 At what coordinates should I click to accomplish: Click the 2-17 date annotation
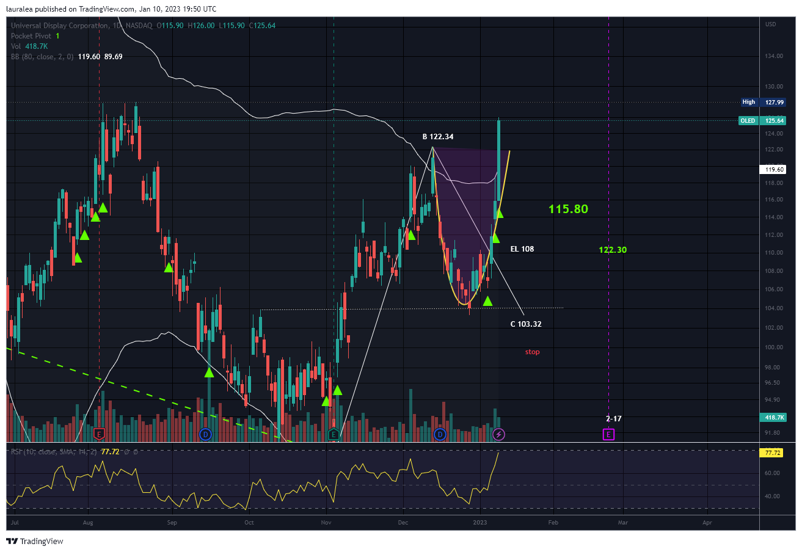click(614, 419)
